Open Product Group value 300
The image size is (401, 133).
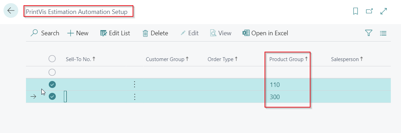tap(275, 97)
